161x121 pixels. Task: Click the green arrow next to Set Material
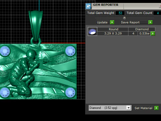156,108
